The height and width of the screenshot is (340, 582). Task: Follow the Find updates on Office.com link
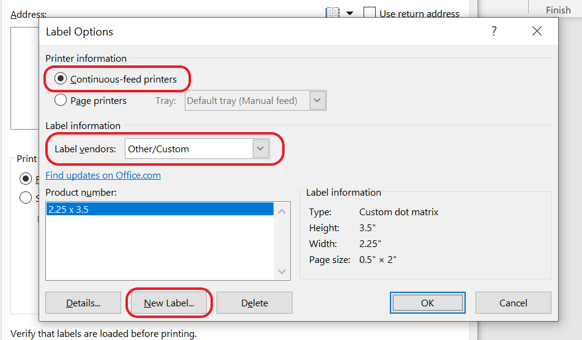103,175
